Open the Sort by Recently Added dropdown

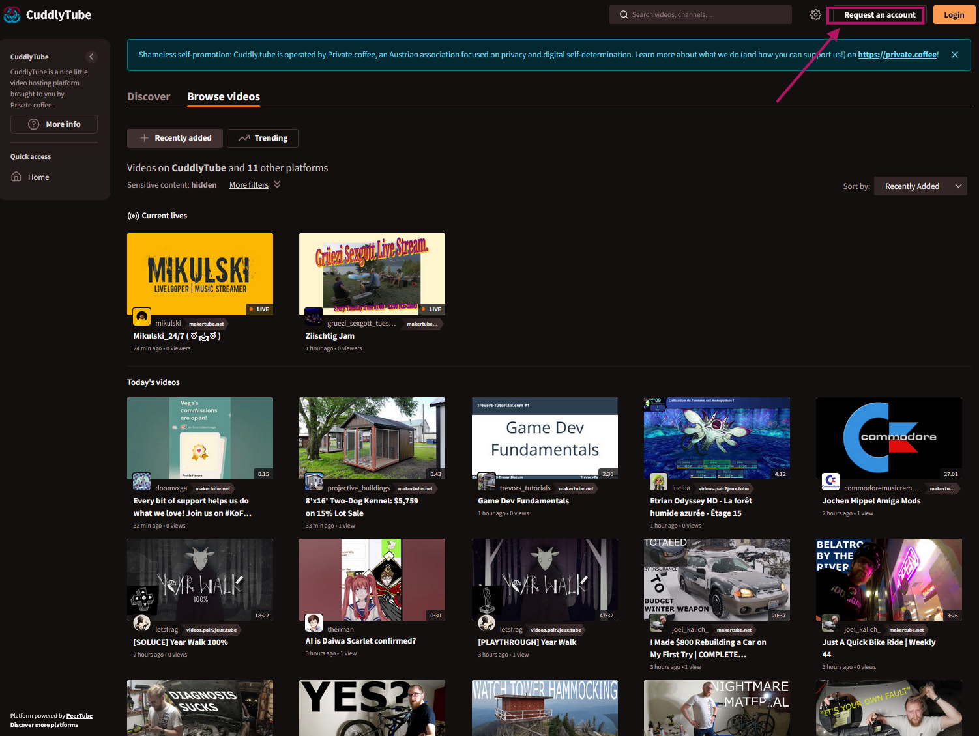coord(920,186)
